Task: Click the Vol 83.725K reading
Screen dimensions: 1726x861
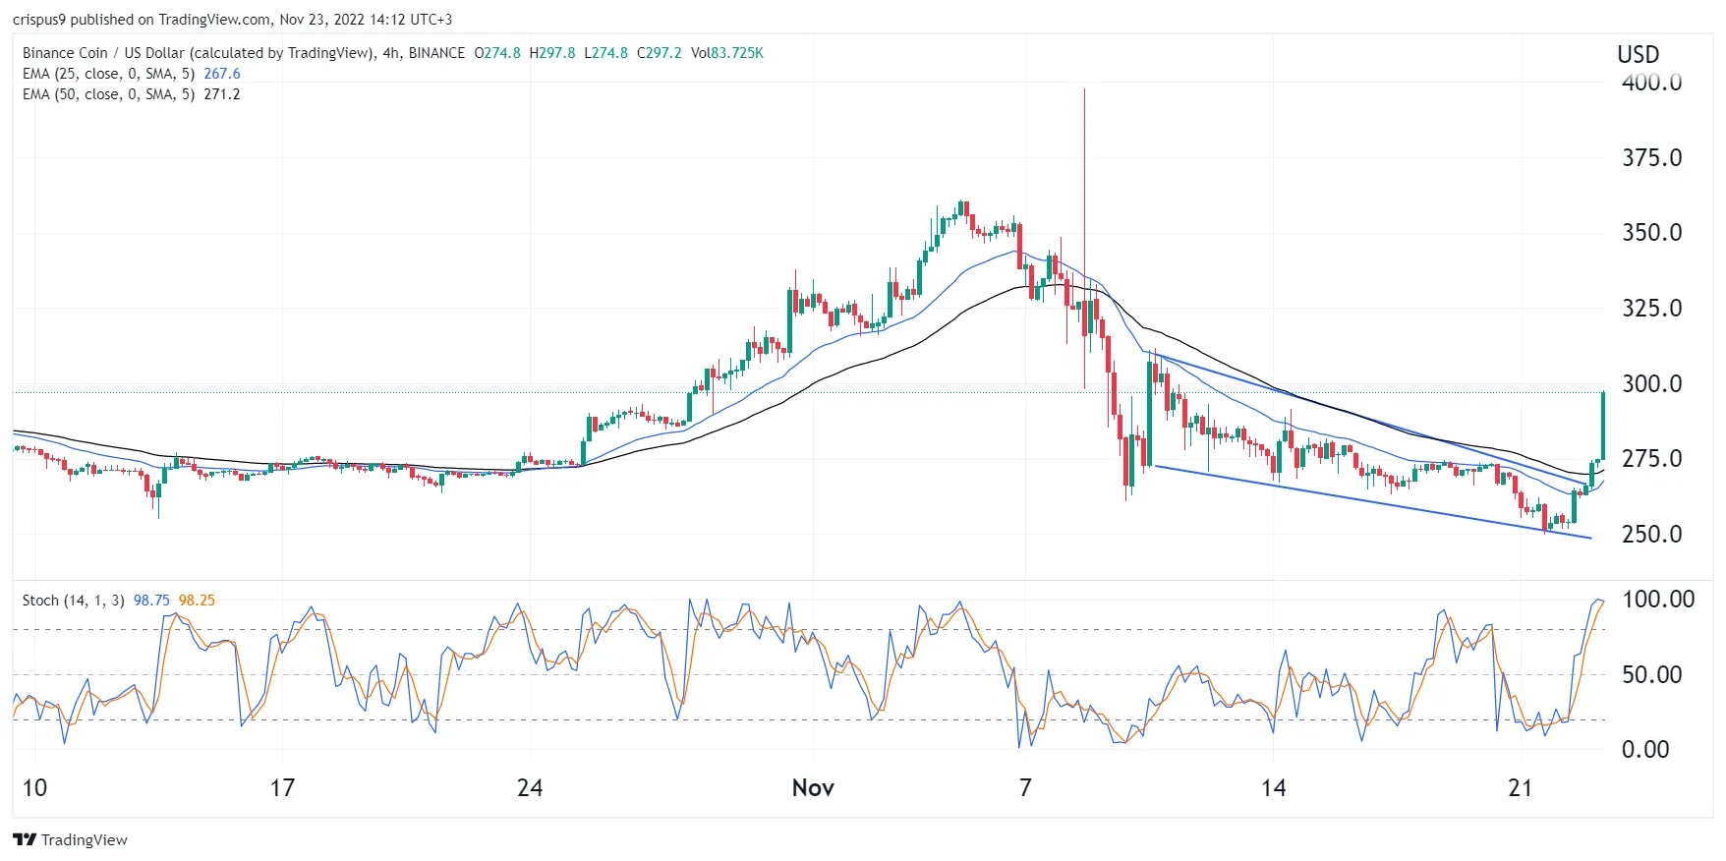Action: tap(726, 53)
